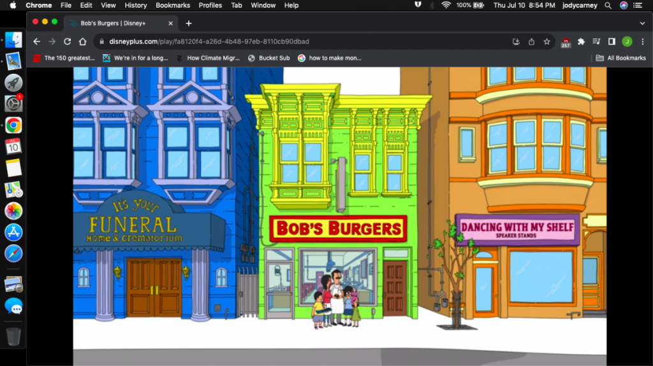Click the Wi-Fi status icon
The width and height of the screenshot is (653, 366).
click(446, 5)
